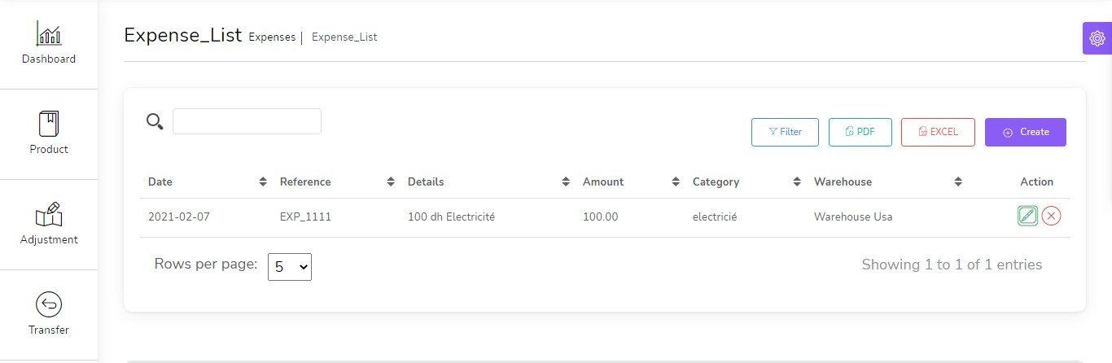This screenshot has width=1112, height=363.
Task: Open the Rows per page dropdown
Action: click(x=290, y=266)
